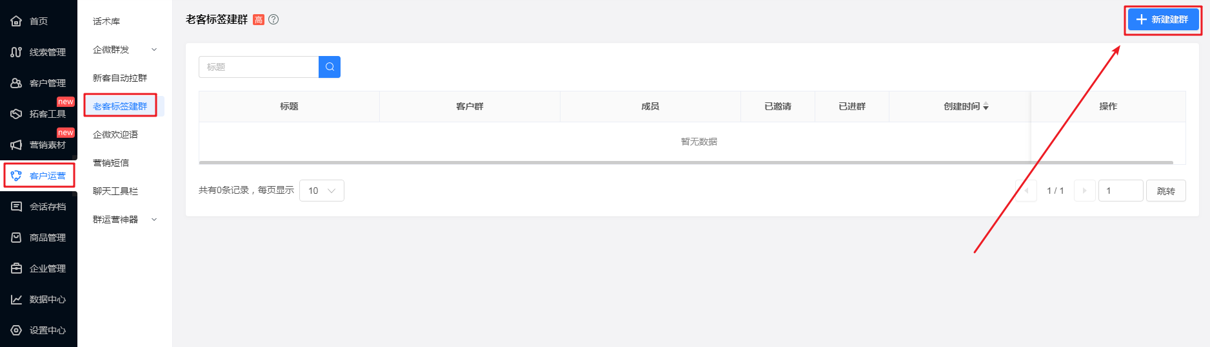Click the 新建建群 button label

pos(1169,19)
